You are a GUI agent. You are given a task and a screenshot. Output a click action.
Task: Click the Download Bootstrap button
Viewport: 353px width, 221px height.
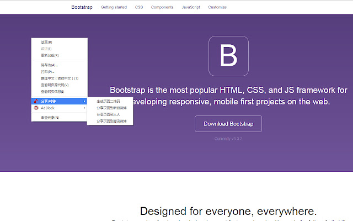(x=228, y=124)
